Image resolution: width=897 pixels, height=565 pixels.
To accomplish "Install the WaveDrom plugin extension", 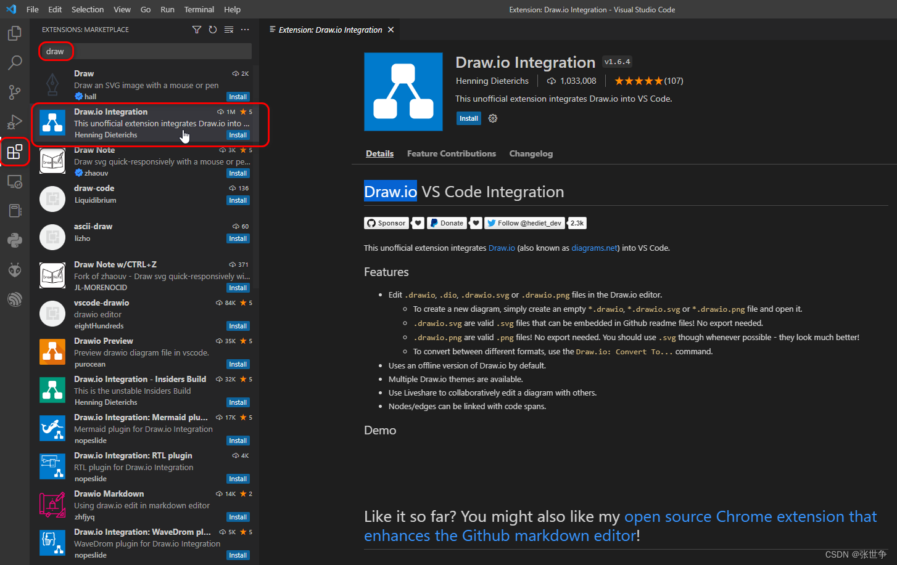I will click(x=238, y=555).
